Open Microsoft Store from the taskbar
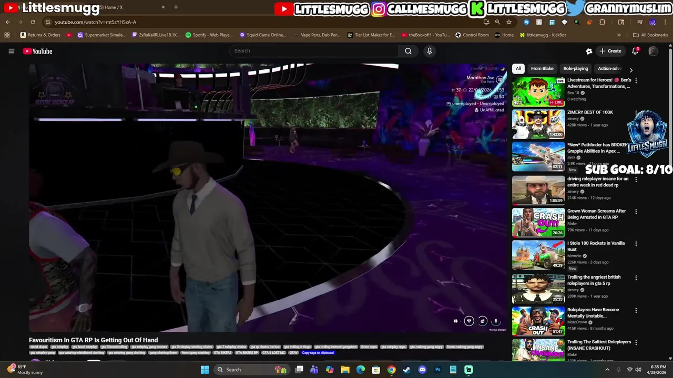 [x=376, y=370]
